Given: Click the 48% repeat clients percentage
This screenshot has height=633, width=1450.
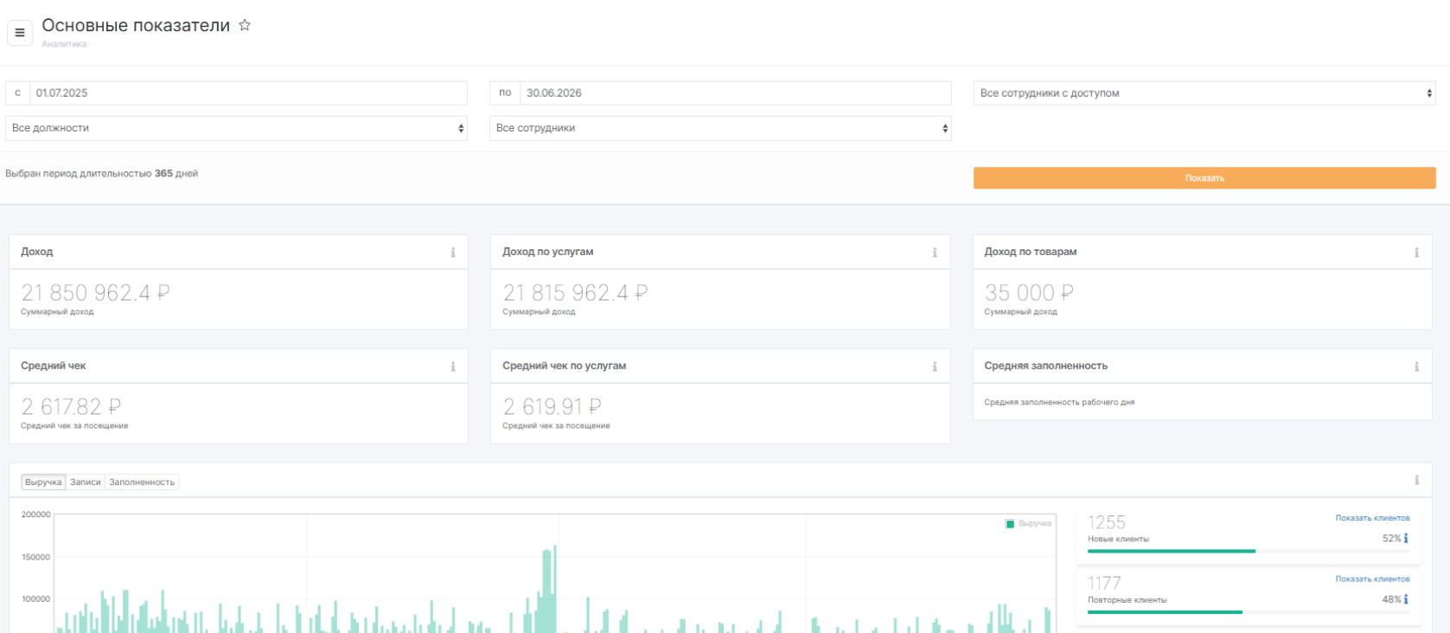Looking at the screenshot, I should 1391,598.
